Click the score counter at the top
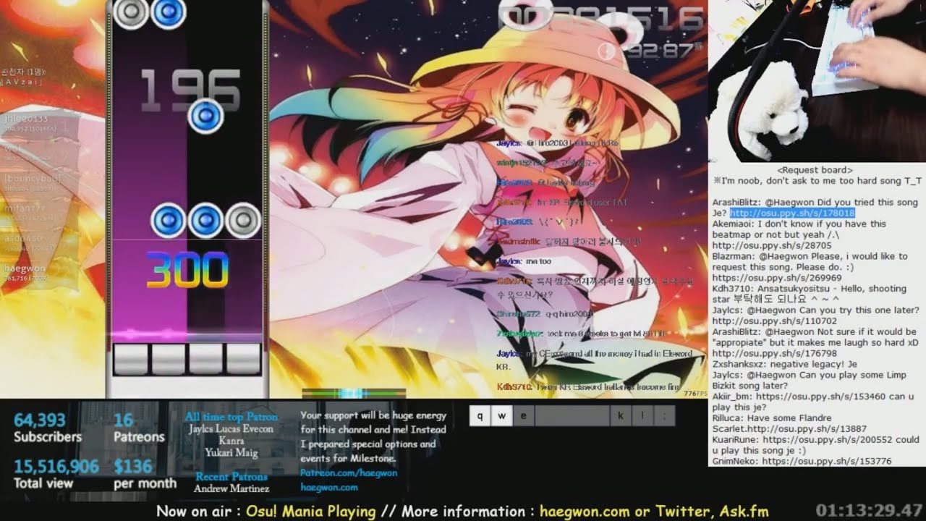926x521 pixels. (603, 18)
